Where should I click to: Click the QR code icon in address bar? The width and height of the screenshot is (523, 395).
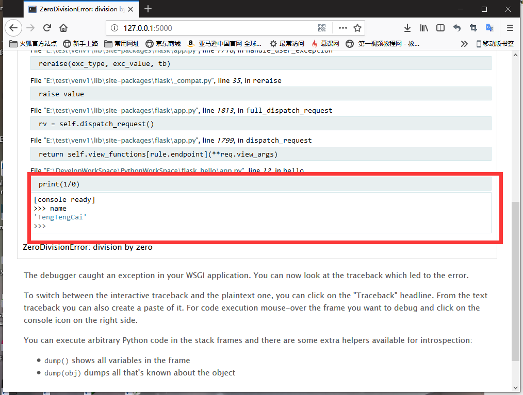321,28
